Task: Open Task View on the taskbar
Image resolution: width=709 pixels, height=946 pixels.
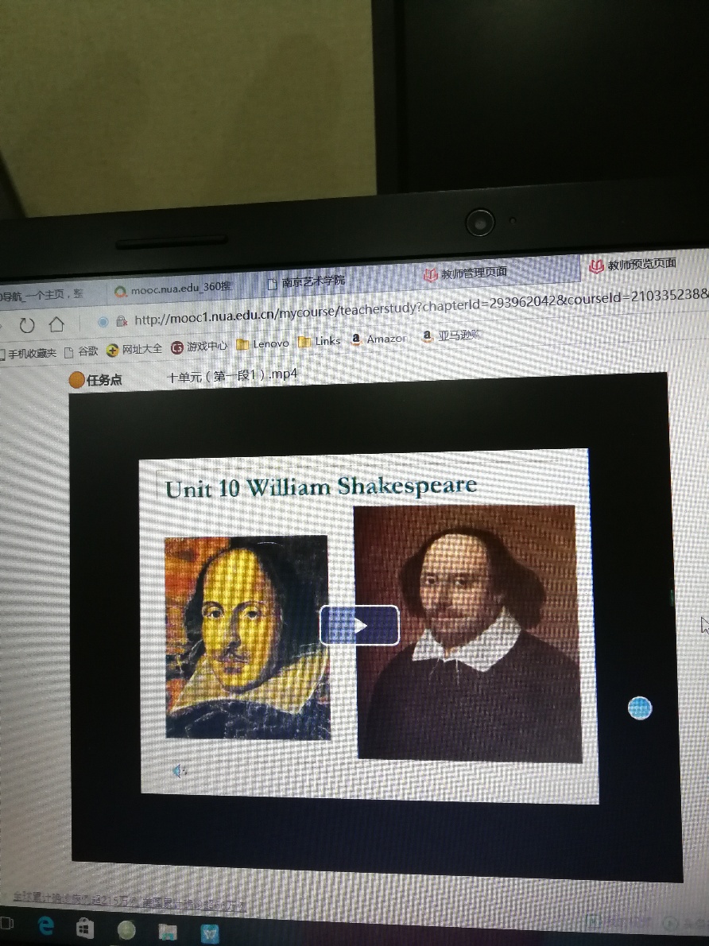Action: (6, 922)
